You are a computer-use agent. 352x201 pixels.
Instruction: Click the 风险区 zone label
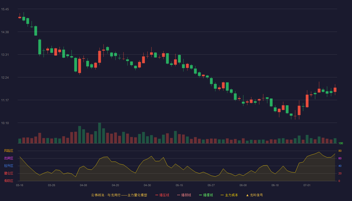point(9,151)
